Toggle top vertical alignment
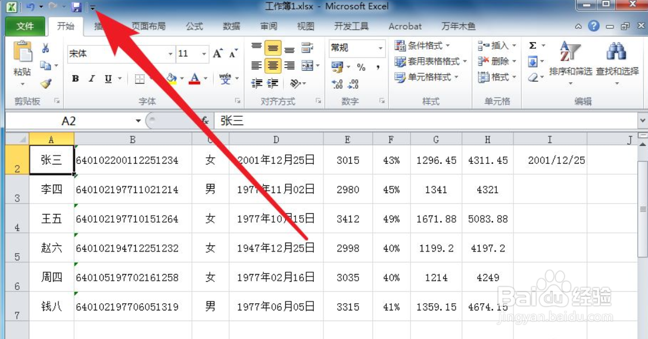The image size is (648, 339). point(257,46)
